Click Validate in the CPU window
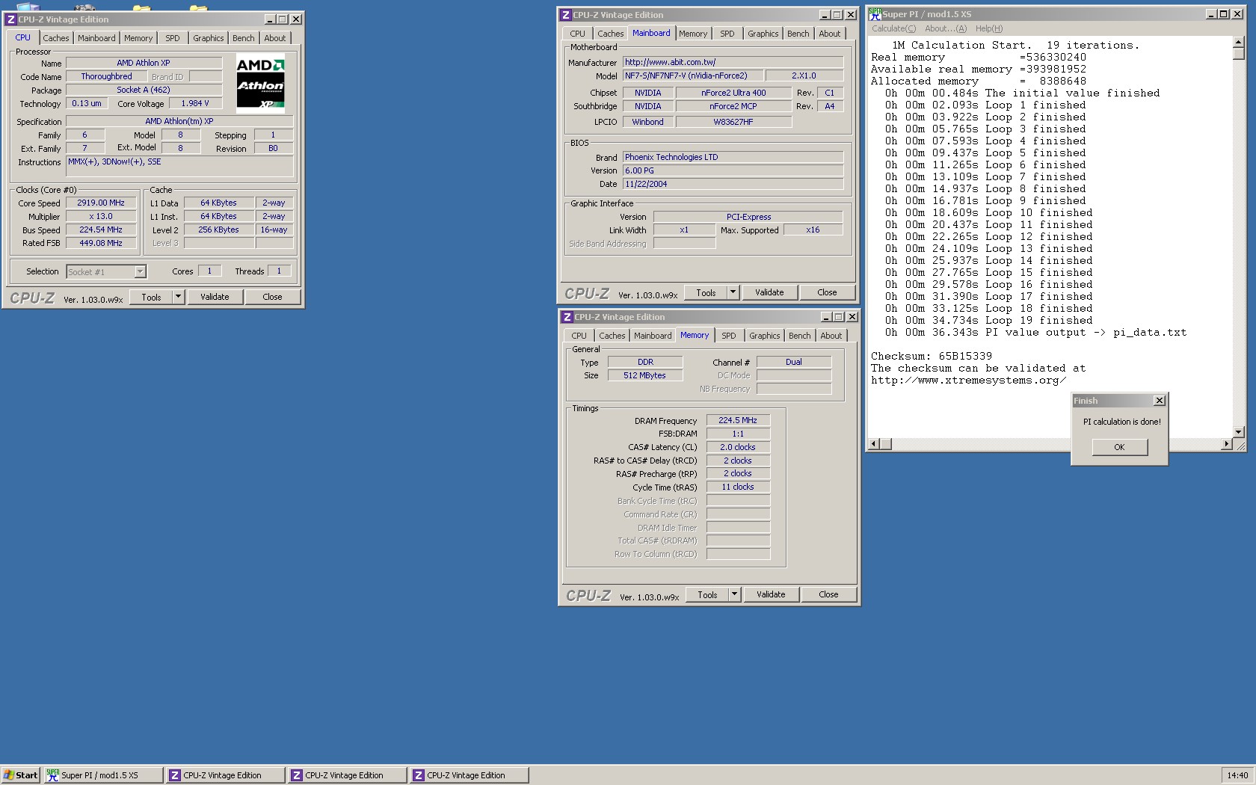This screenshot has height=785, width=1256. click(215, 297)
